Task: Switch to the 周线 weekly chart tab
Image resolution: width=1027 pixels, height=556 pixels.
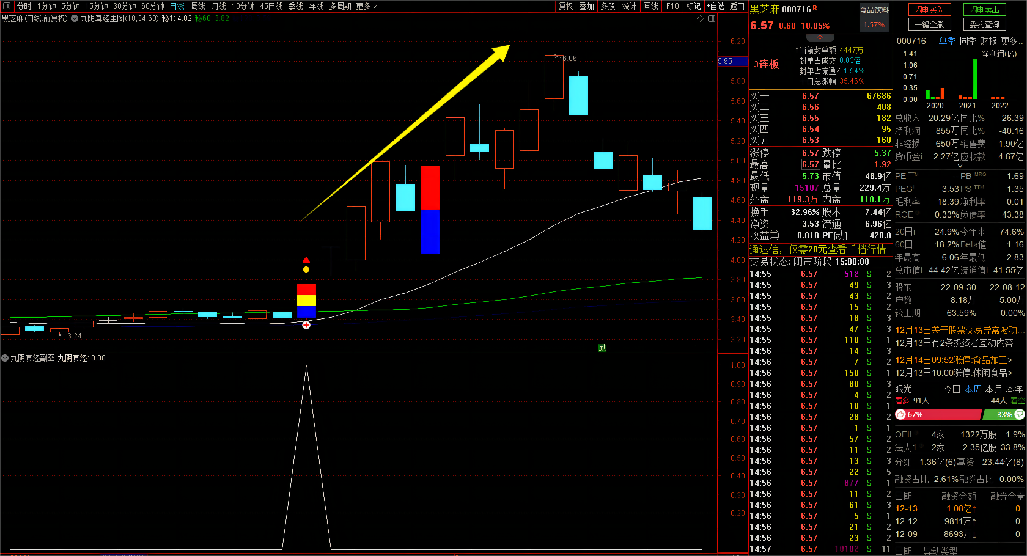Action: 198,6
